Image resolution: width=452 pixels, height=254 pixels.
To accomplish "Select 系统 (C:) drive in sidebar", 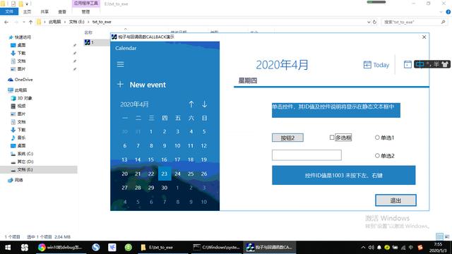I will 25,154.
